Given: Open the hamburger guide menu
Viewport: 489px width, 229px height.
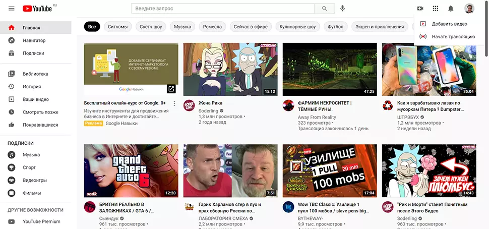Looking at the screenshot, I should [11, 9].
